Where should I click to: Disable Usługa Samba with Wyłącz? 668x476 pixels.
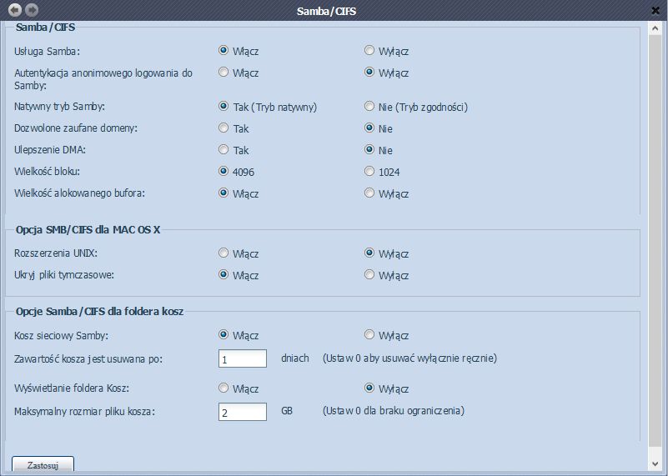[x=369, y=50]
